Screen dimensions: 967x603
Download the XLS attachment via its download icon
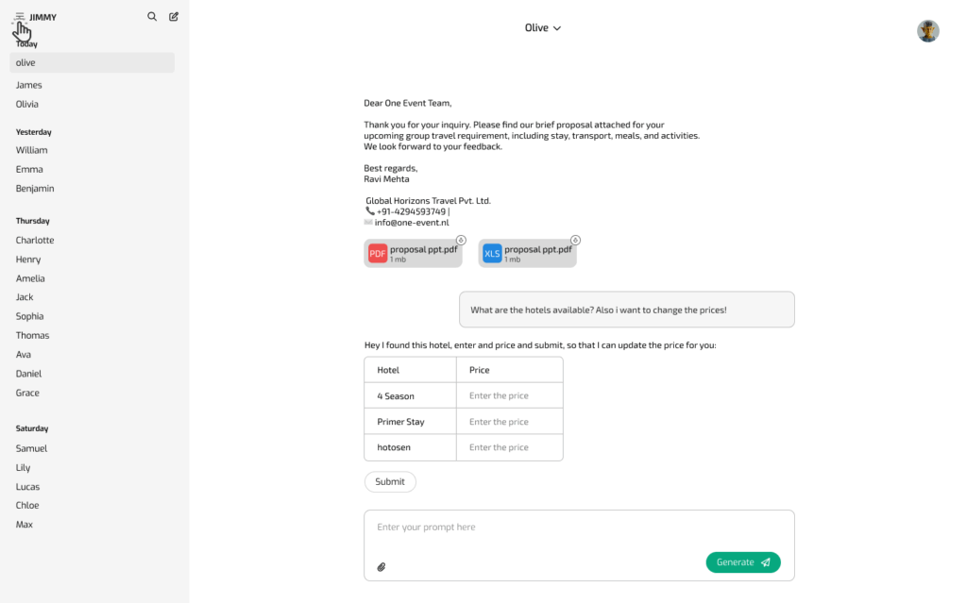pos(575,241)
